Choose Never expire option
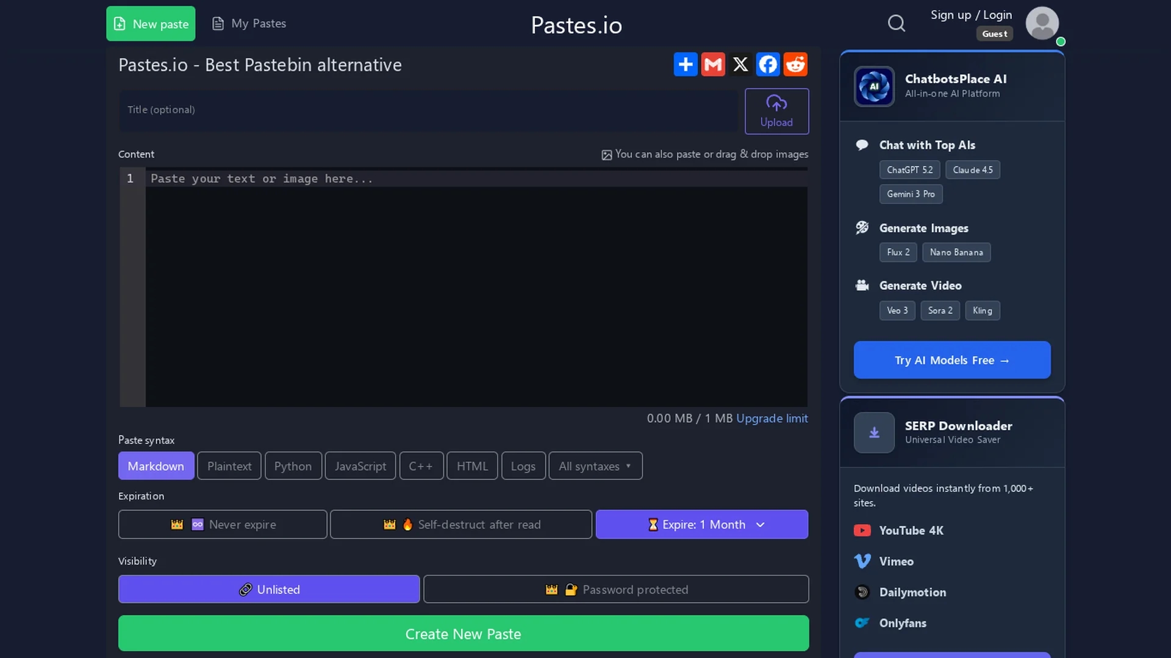 (x=223, y=524)
